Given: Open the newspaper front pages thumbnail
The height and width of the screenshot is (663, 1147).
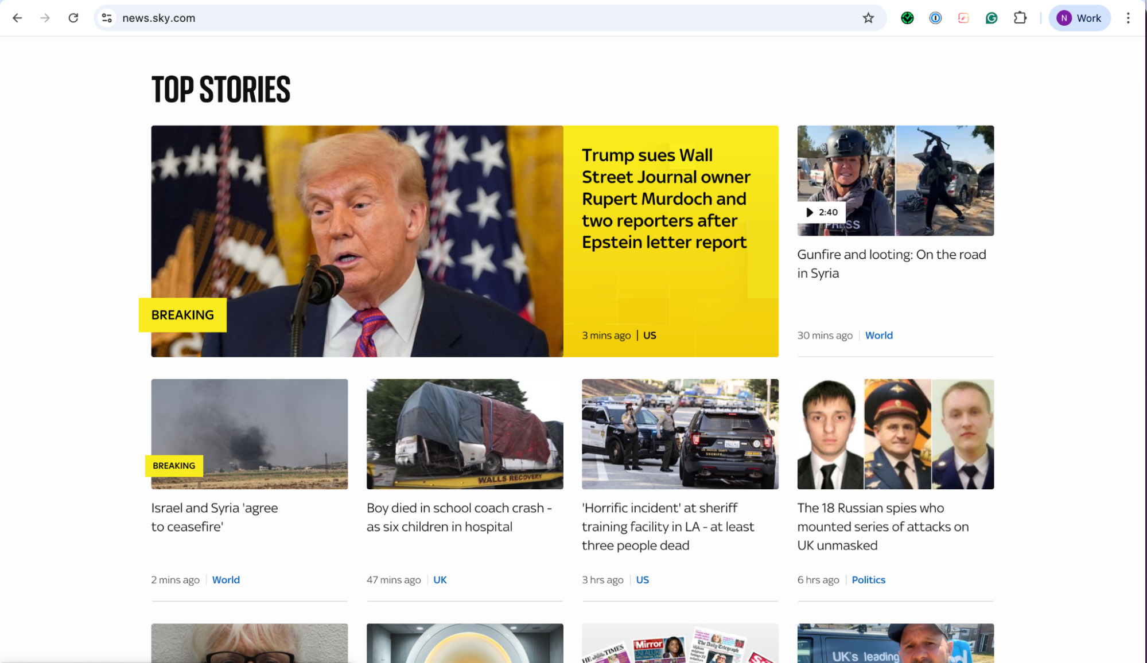Looking at the screenshot, I should click(680, 643).
